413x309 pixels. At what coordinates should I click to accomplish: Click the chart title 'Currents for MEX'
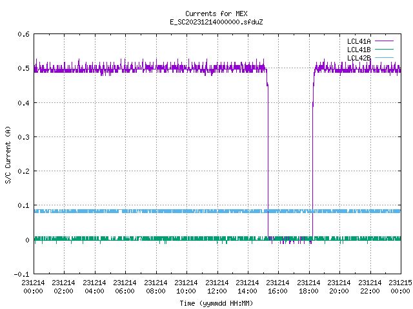(216, 14)
